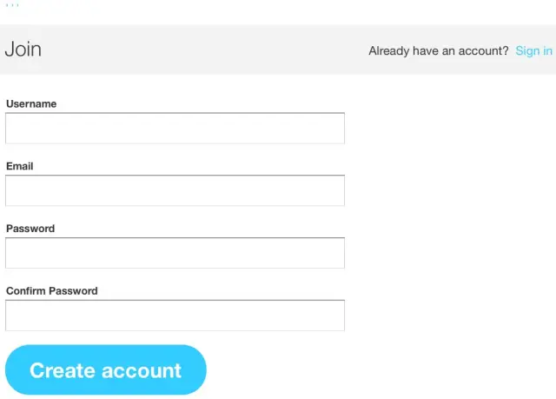This screenshot has height=399, width=556.
Task: Click the Email label text
Action: 20,166
